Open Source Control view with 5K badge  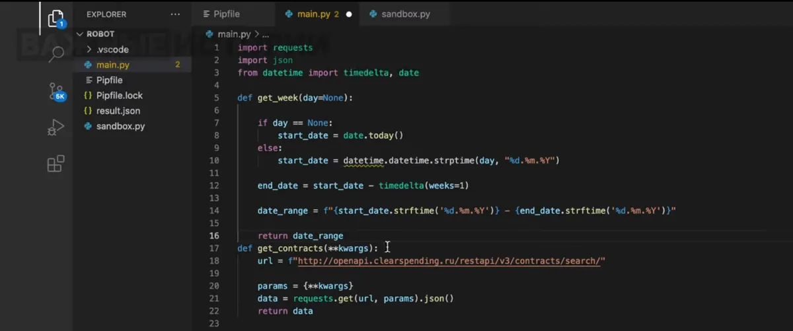(x=56, y=92)
